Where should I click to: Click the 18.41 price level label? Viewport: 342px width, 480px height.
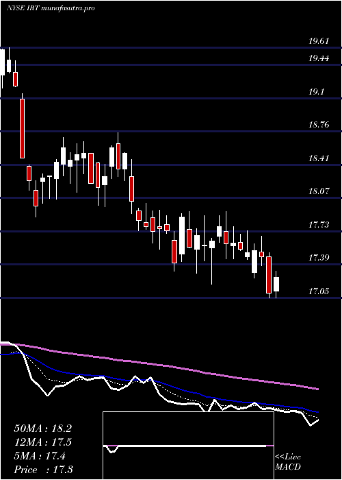point(319,158)
